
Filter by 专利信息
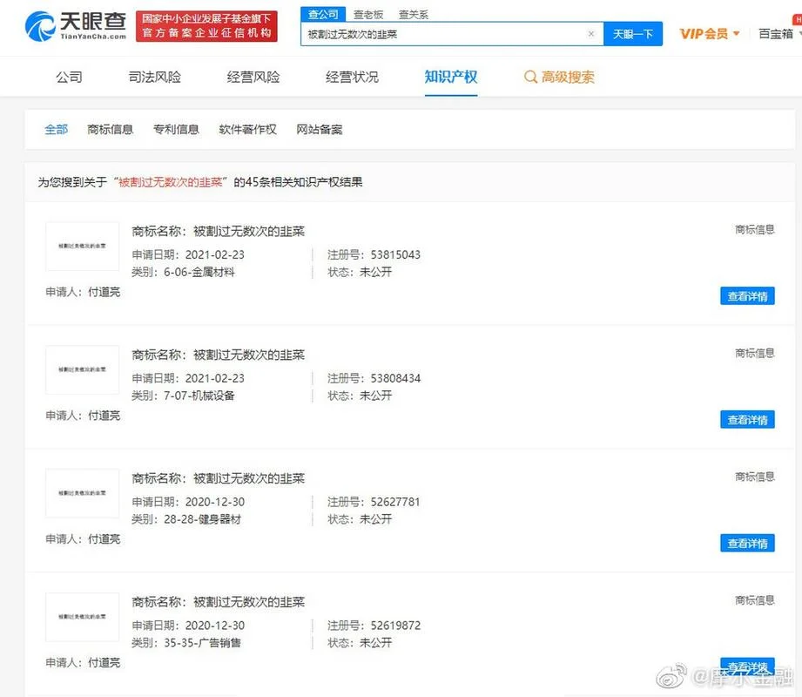tap(176, 129)
